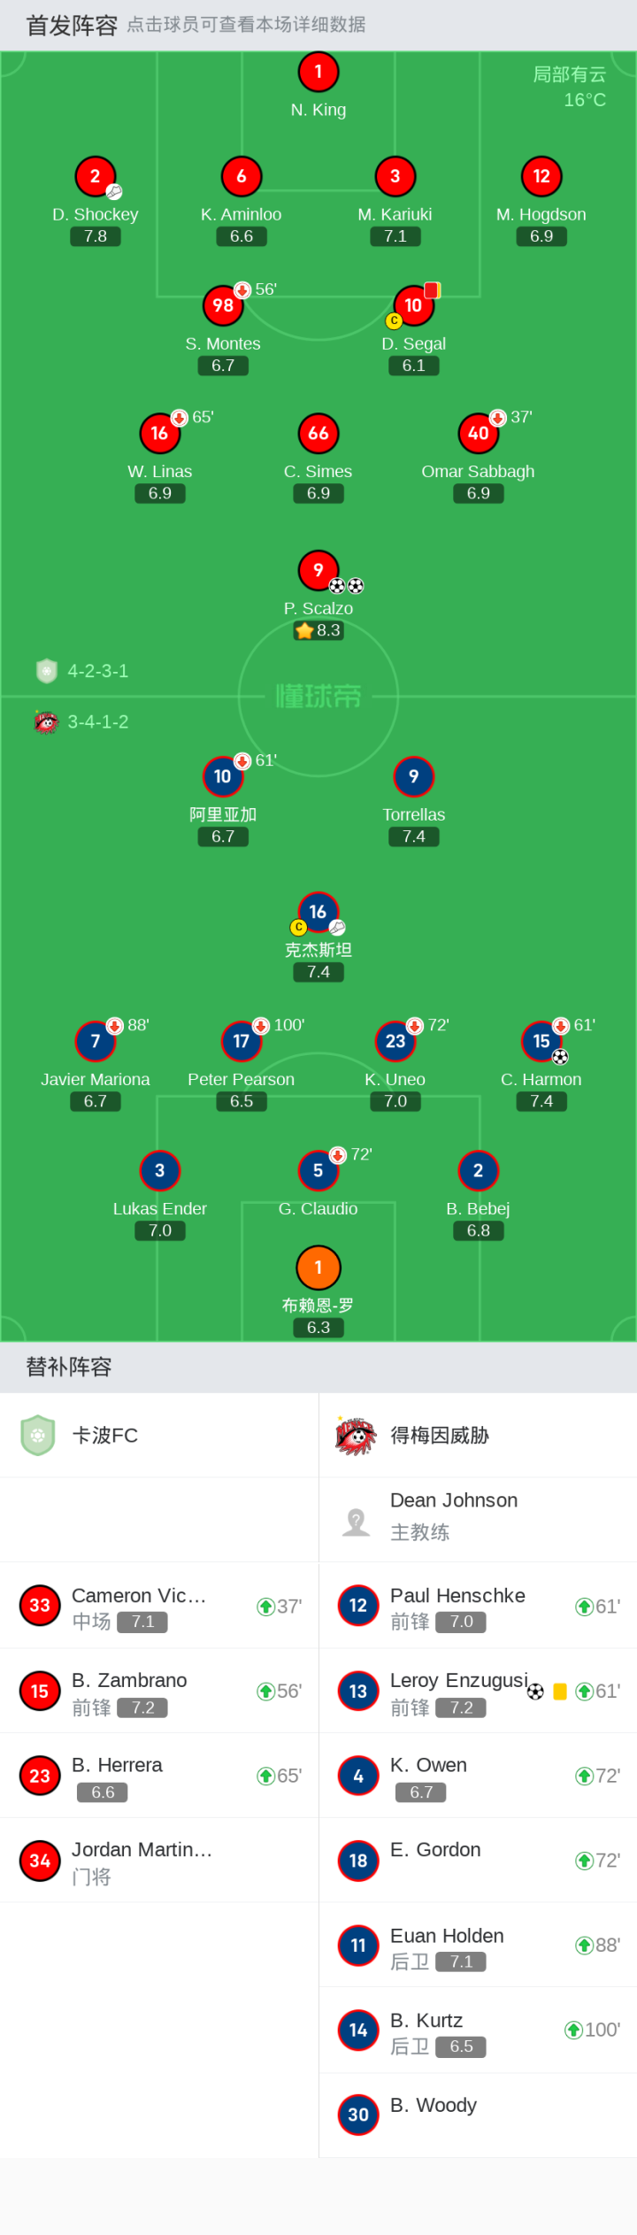This screenshot has height=2235, width=637.
Task: Open Jordan Martin… goalkeeper substitute row
Action: click(159, 1861)
